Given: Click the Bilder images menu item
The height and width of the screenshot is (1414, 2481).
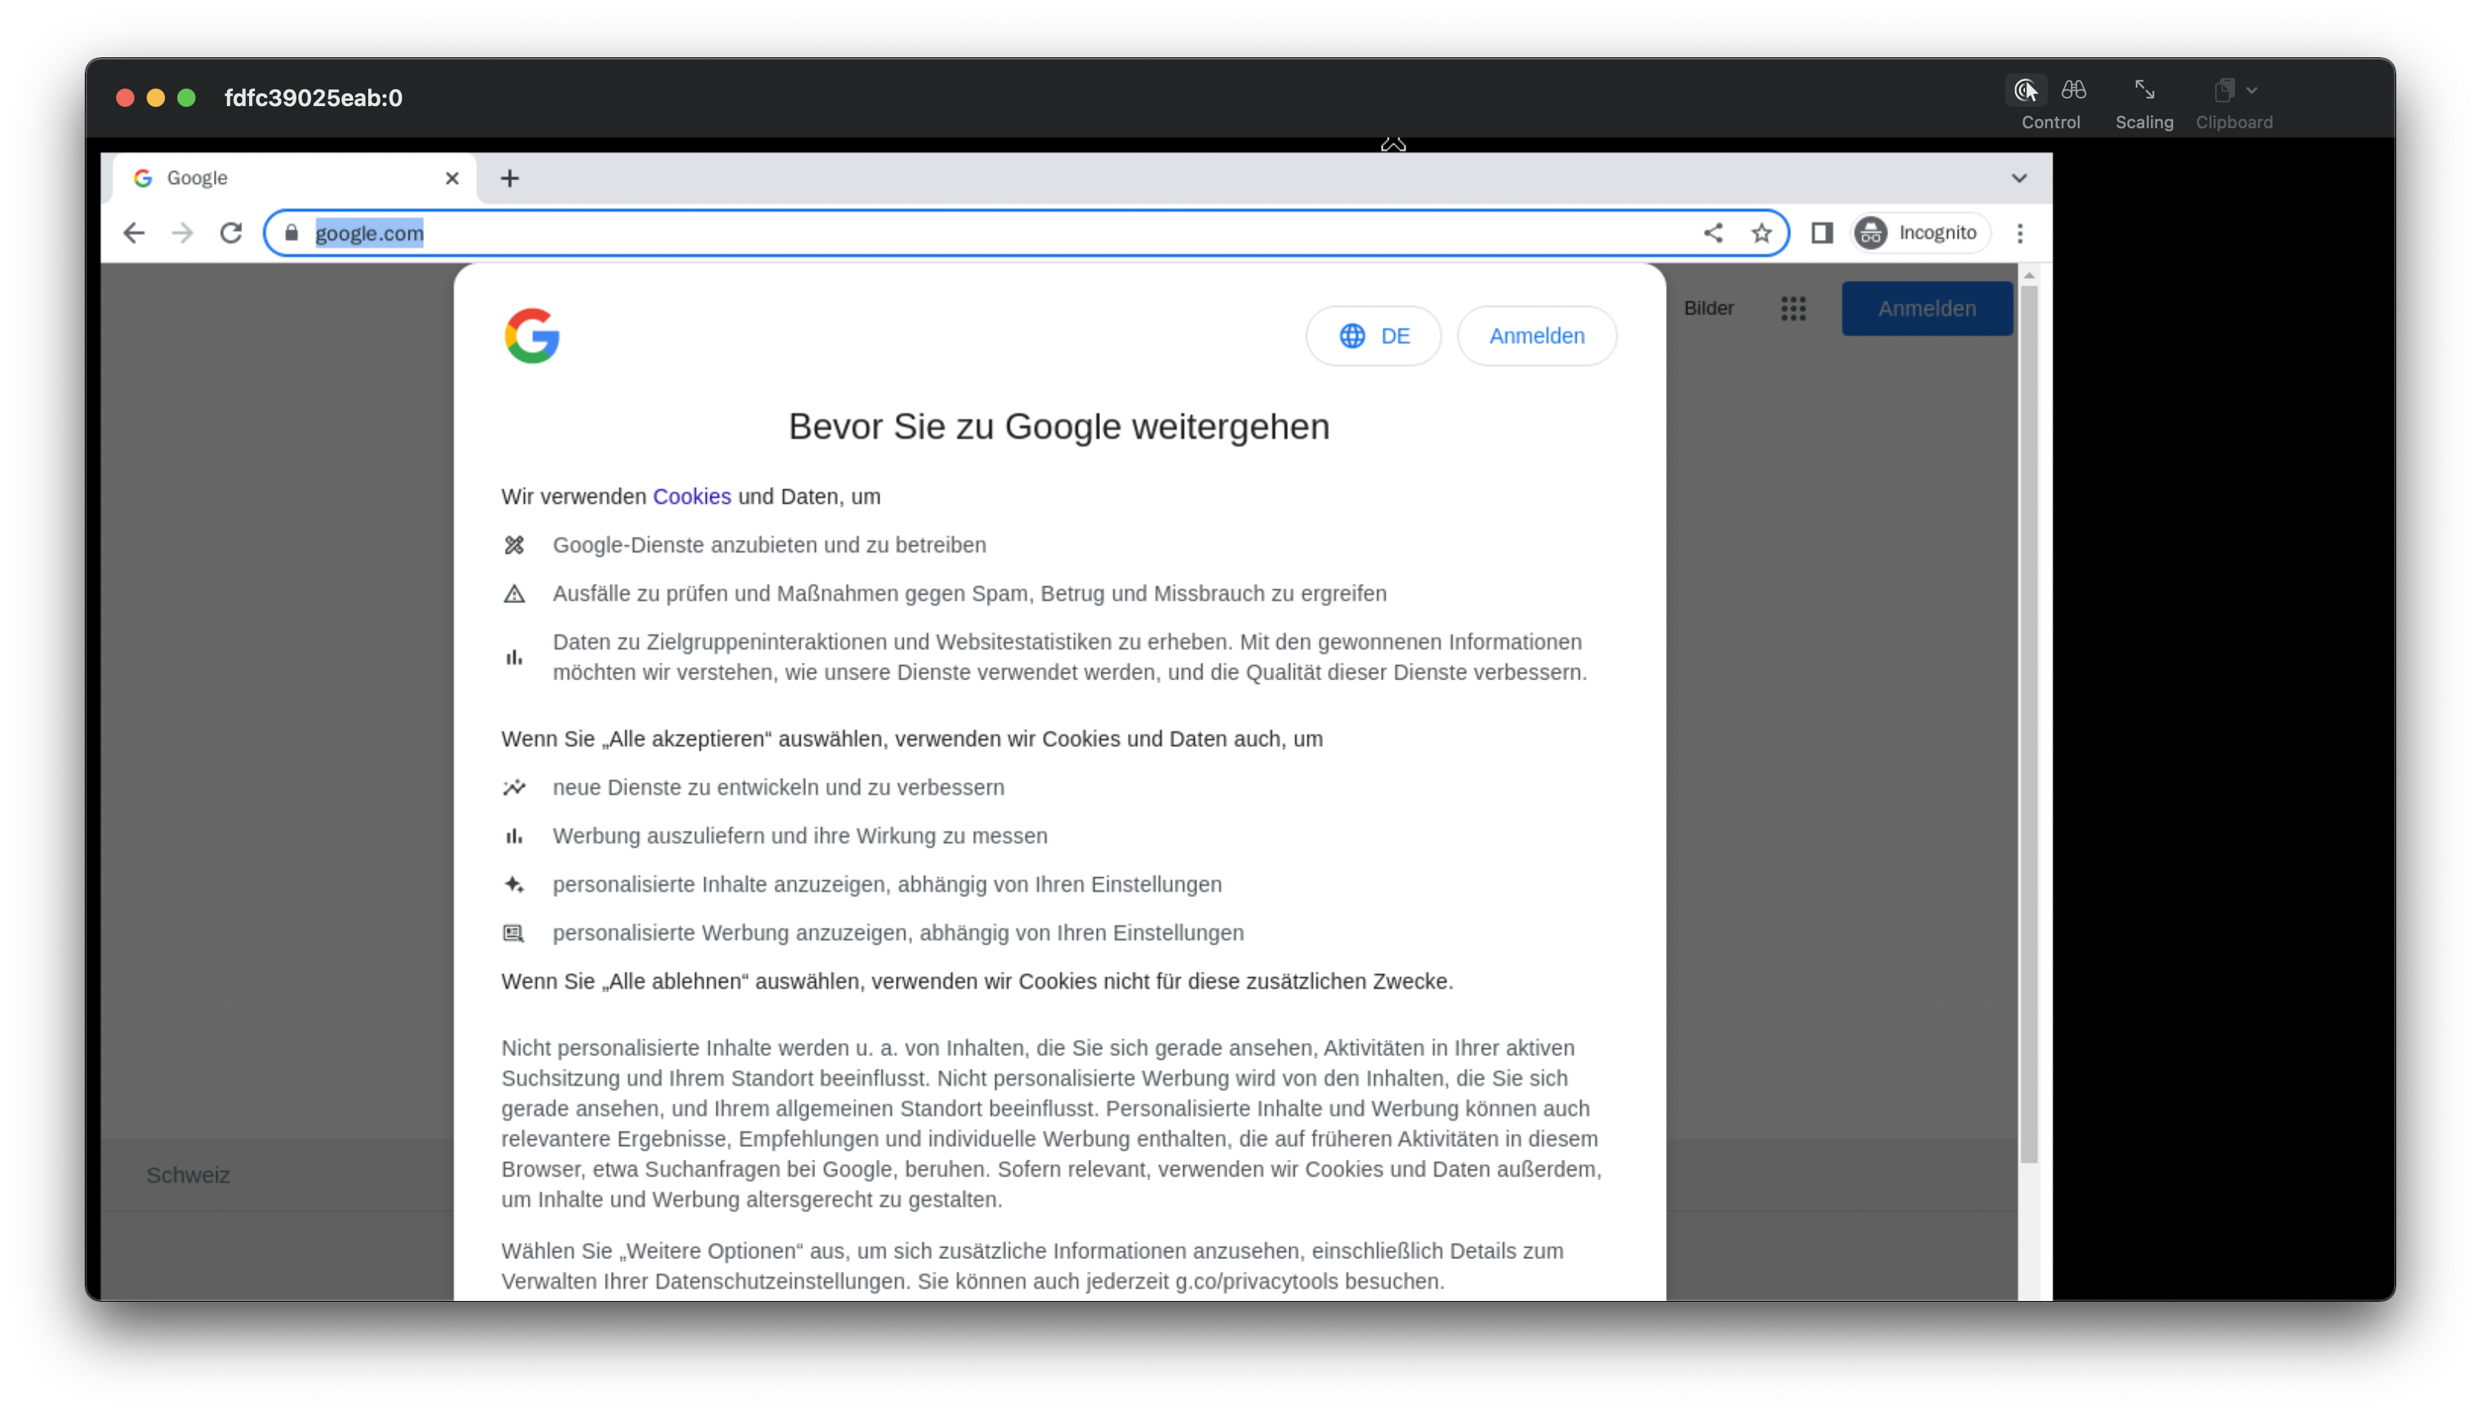Looking at the screenshot, I should (1709, 308).
